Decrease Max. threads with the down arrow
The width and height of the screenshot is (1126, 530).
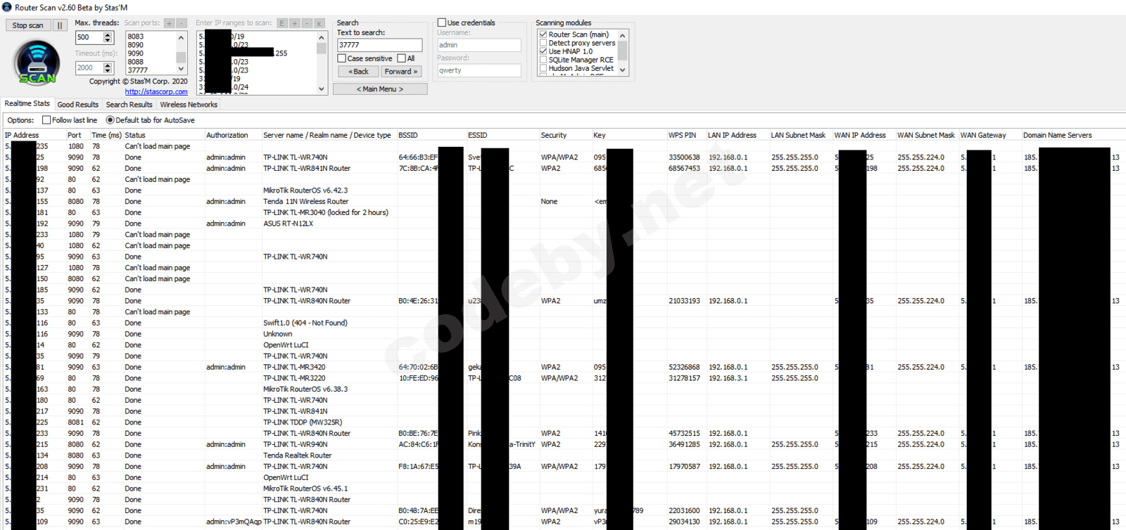click(108, 40)
